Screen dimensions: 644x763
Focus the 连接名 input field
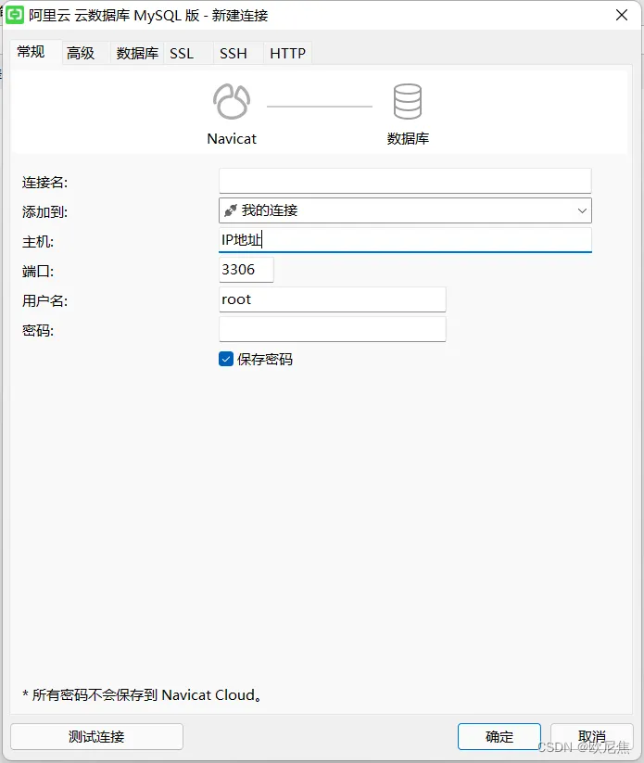pyautogui.click(x=405, y=181)
